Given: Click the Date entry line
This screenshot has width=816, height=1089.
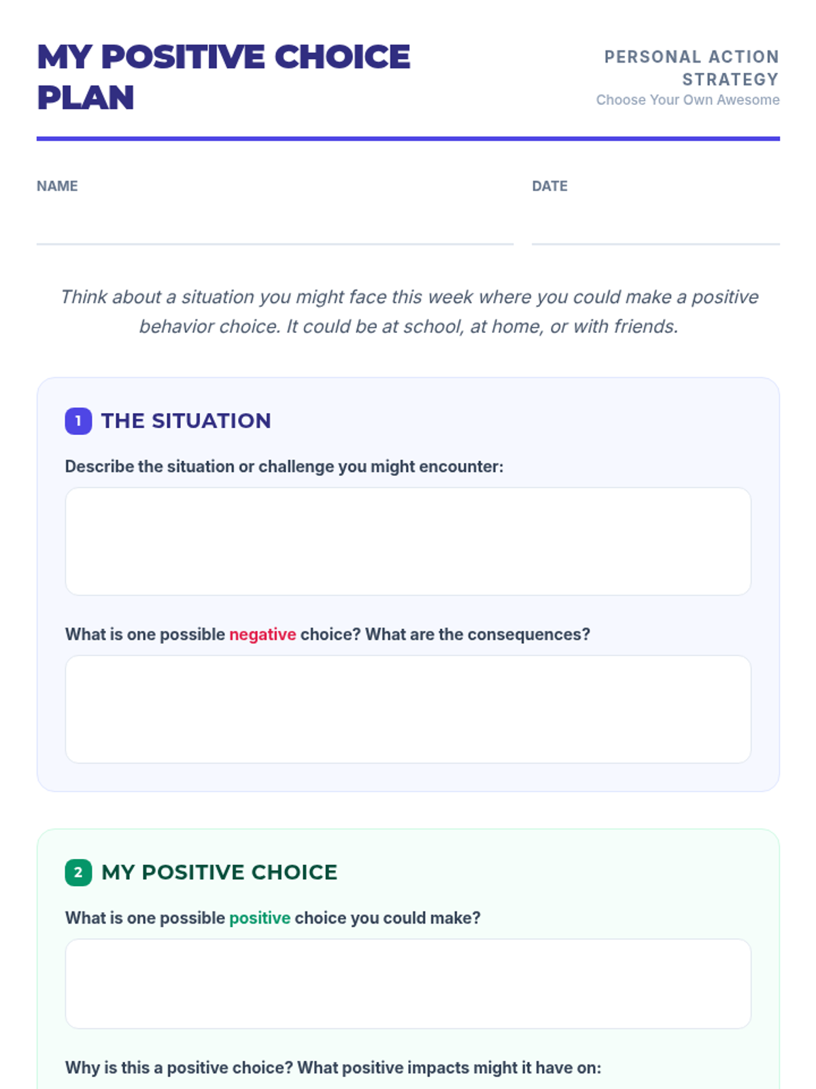Looking at the screenshot, I should point(655,230).
